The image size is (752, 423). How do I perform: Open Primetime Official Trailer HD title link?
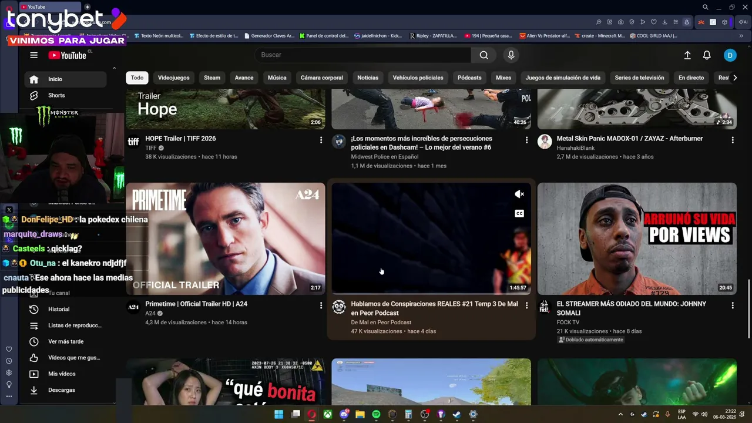coord(196,304)
